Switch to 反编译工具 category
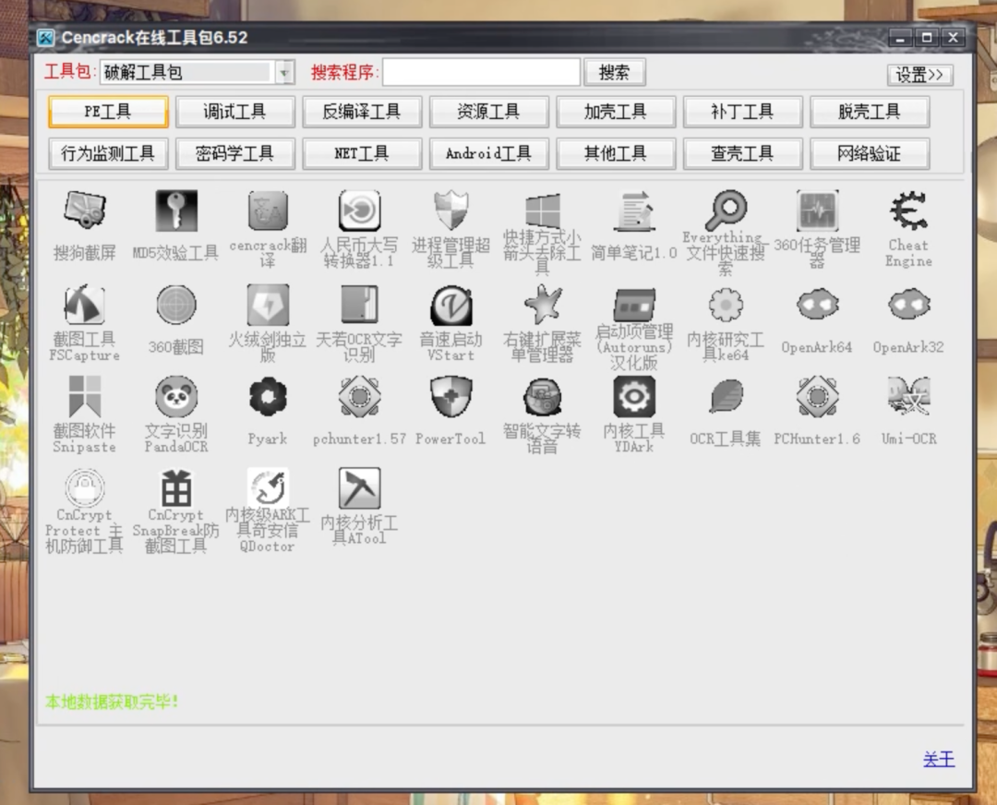Screen dimensions: 997x805 tap(362, 112)
